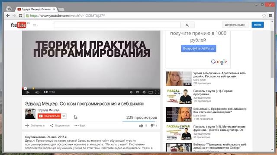Click the Опубликовано: 24 янв. 2015 text
277x155 pixels.
pos(46,137)
